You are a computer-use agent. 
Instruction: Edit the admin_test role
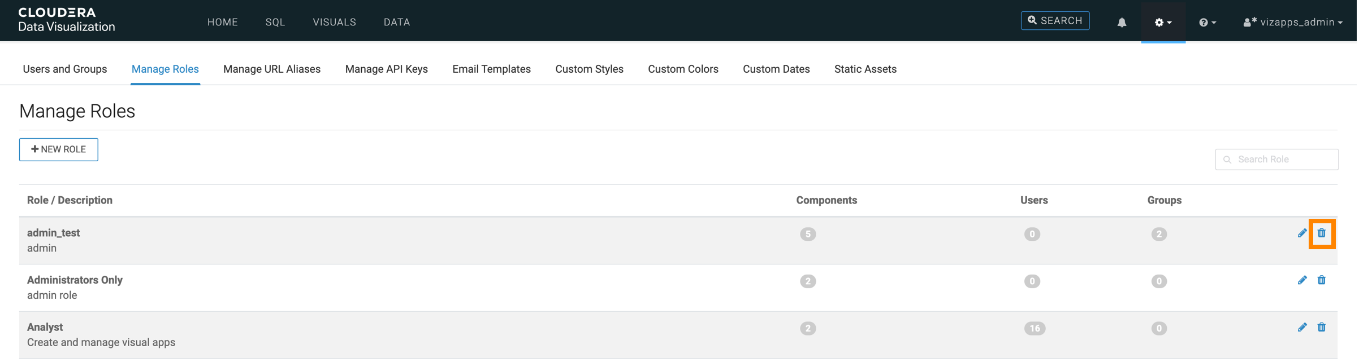pos(1302,233)
